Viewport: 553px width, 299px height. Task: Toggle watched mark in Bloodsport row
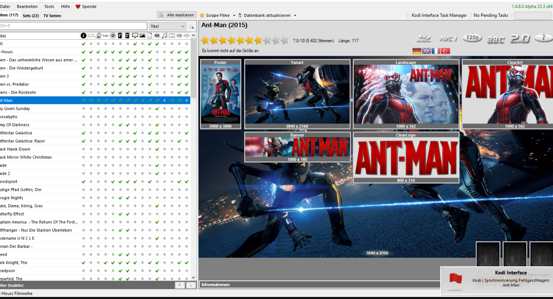click(x=187, y=181)
